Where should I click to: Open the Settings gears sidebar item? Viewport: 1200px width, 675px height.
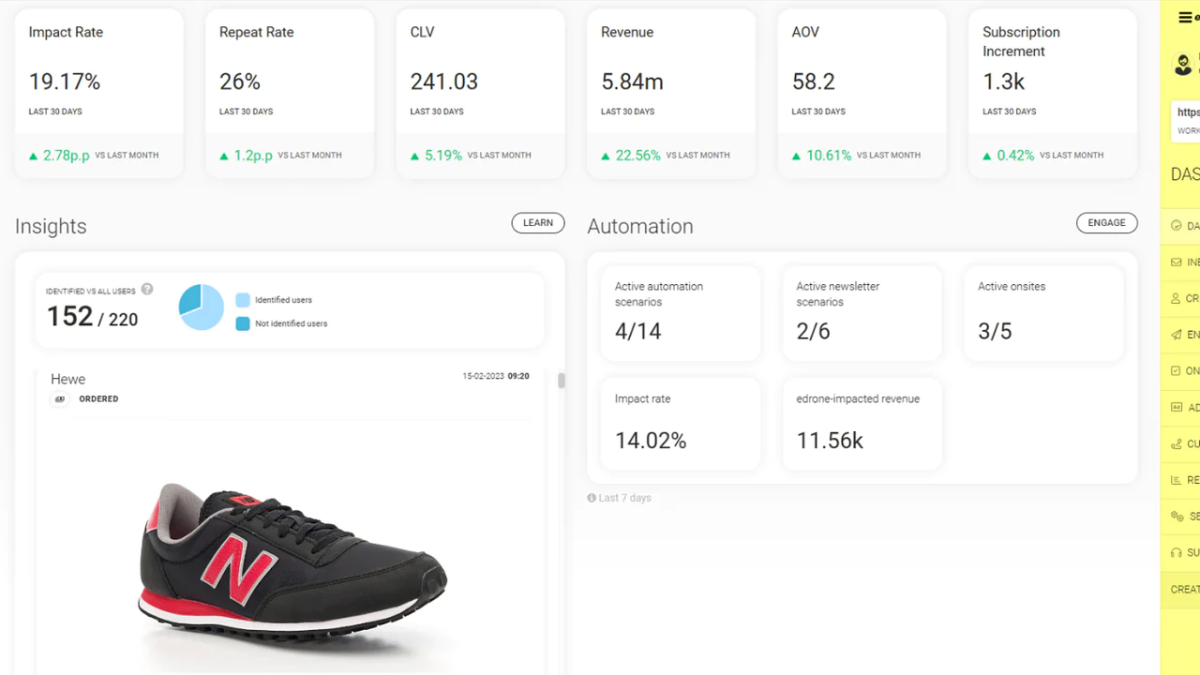point(1177,517)
